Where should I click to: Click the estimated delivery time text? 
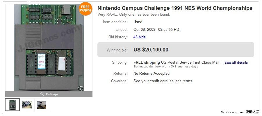(166, 67)
